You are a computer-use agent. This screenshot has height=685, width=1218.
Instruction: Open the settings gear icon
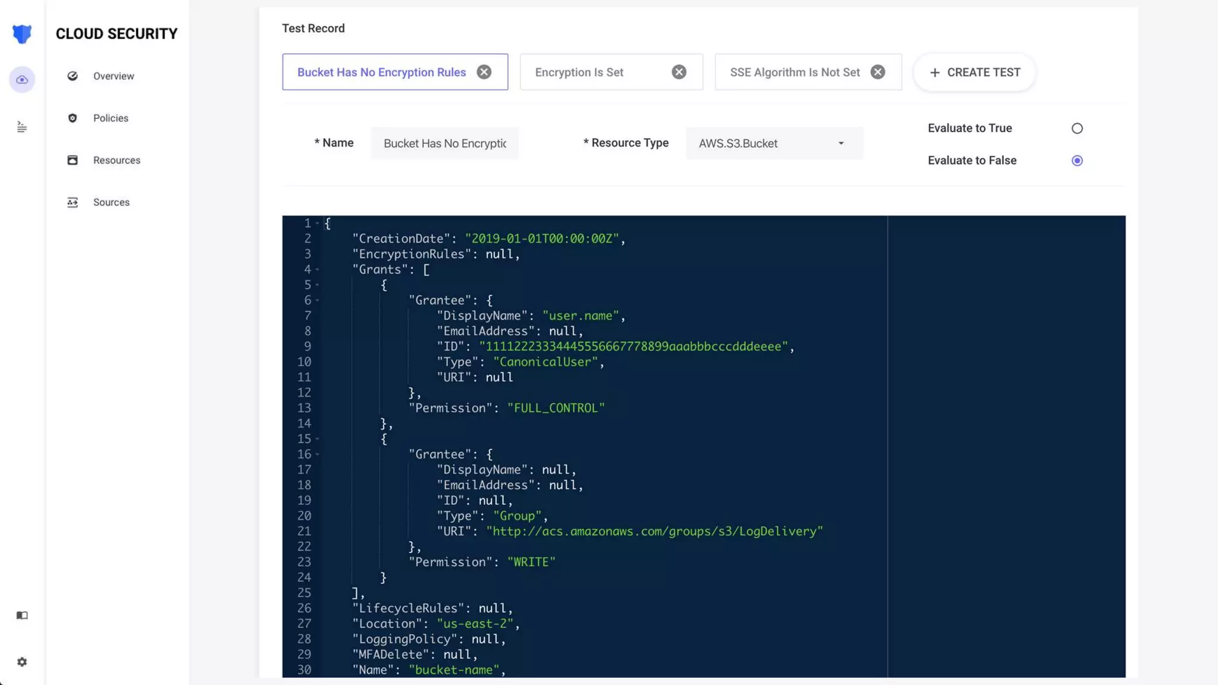[22, 662]
